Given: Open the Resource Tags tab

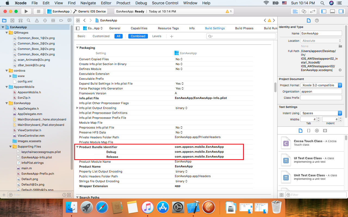Looking at the screenshot, I should click(168, 28).
